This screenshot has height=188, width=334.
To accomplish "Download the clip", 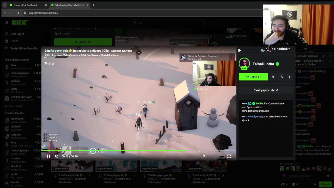I will 281,77.
